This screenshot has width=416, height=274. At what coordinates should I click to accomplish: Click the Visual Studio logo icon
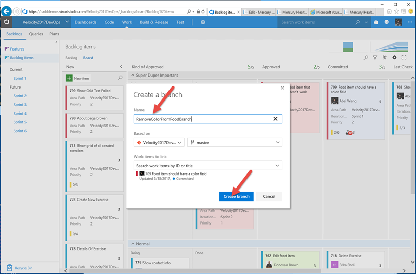[x=6, y=22]
